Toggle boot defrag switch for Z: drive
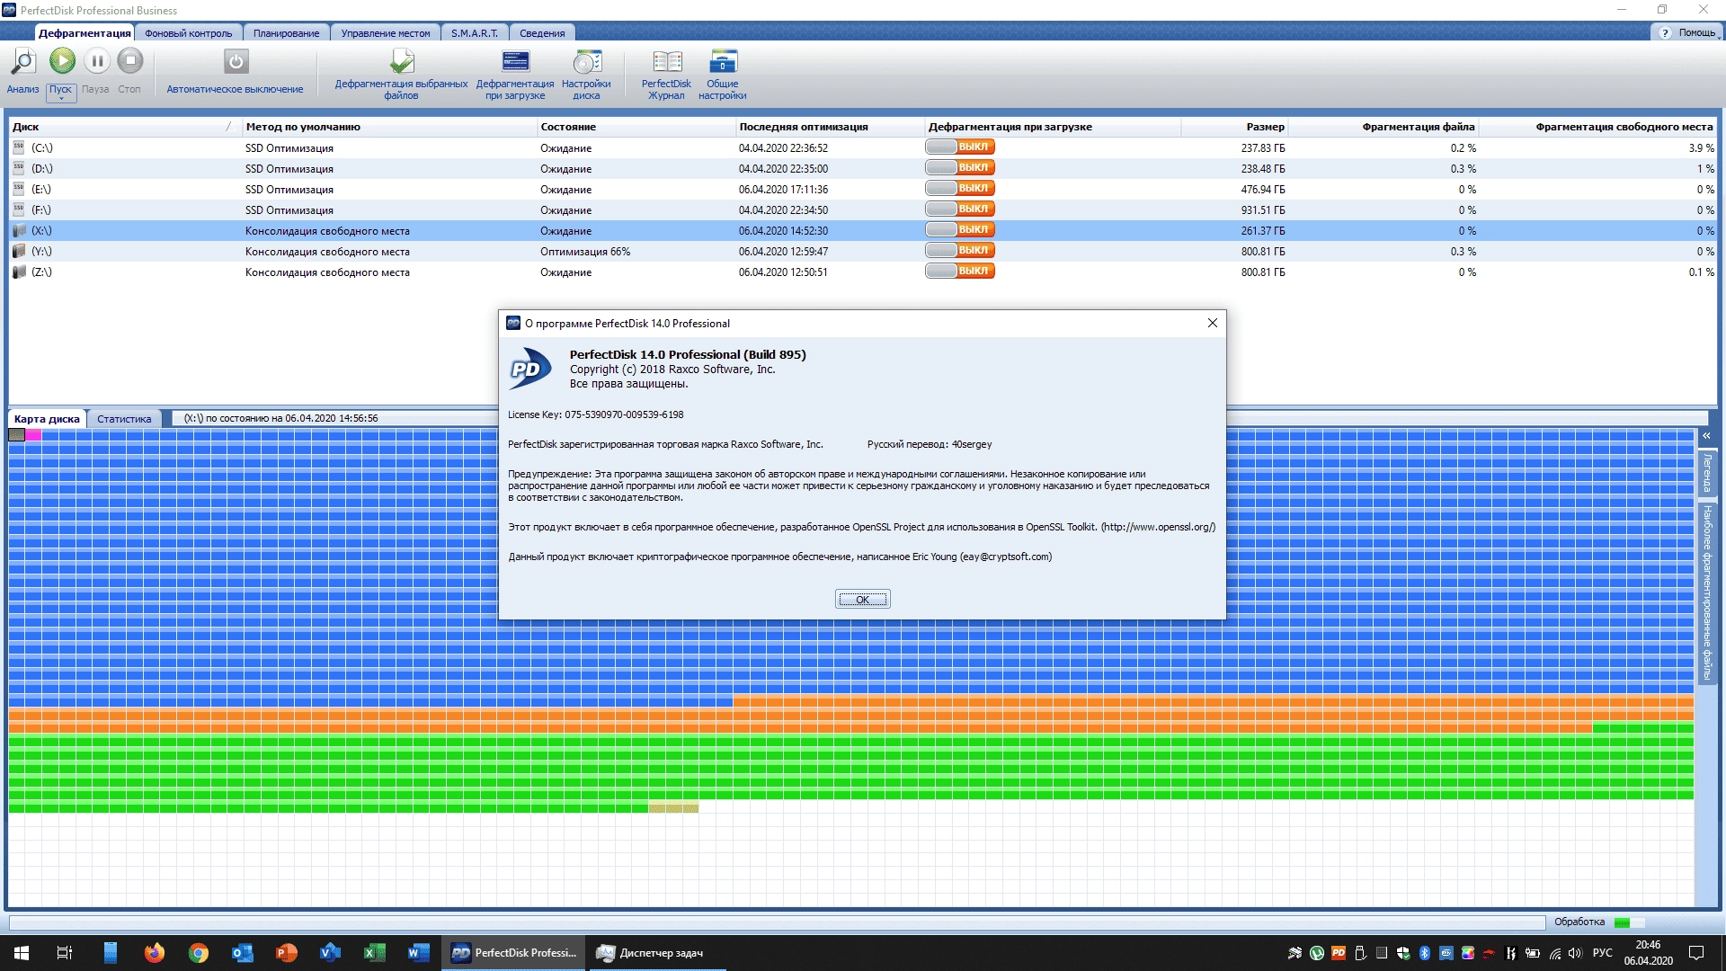Viewport: 1726px width, 971px height. pyautogui.click(x=960, y=271)
